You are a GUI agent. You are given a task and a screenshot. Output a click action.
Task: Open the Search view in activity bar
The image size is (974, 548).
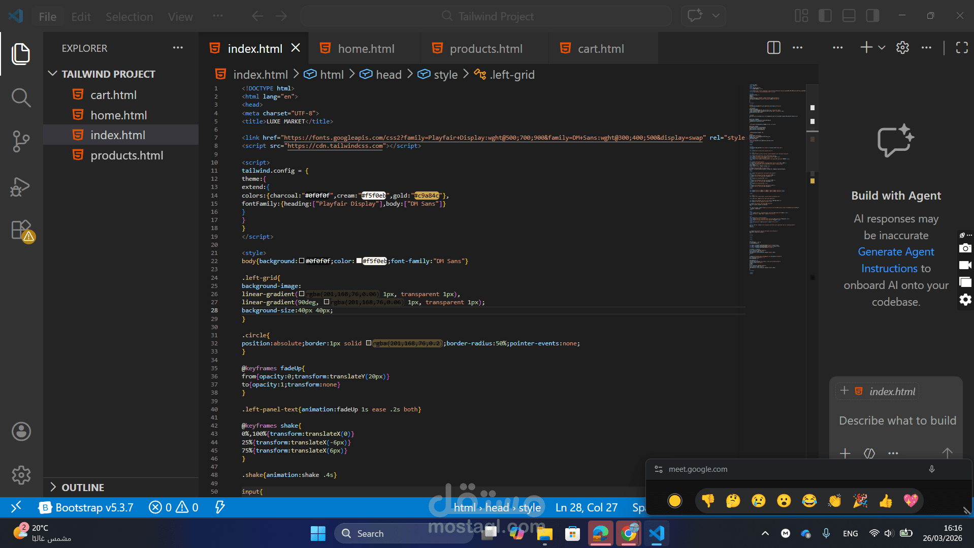[21, 98]
